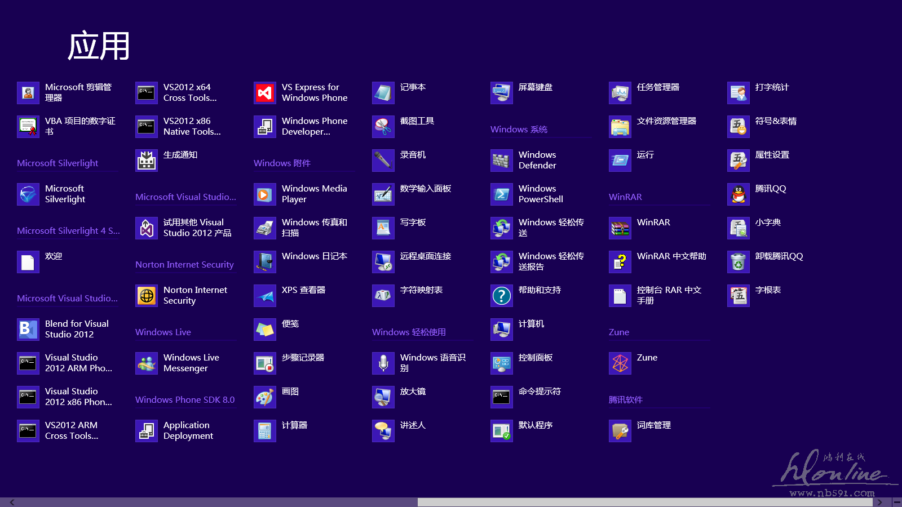Image resolution: width=902 pixels, height=507 pixels.
Task: Open 控制面板 control panel
Action: coord(502,363)
